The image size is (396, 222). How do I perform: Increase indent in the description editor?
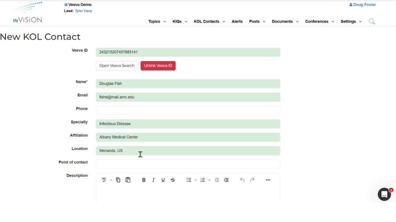[226, 180]
